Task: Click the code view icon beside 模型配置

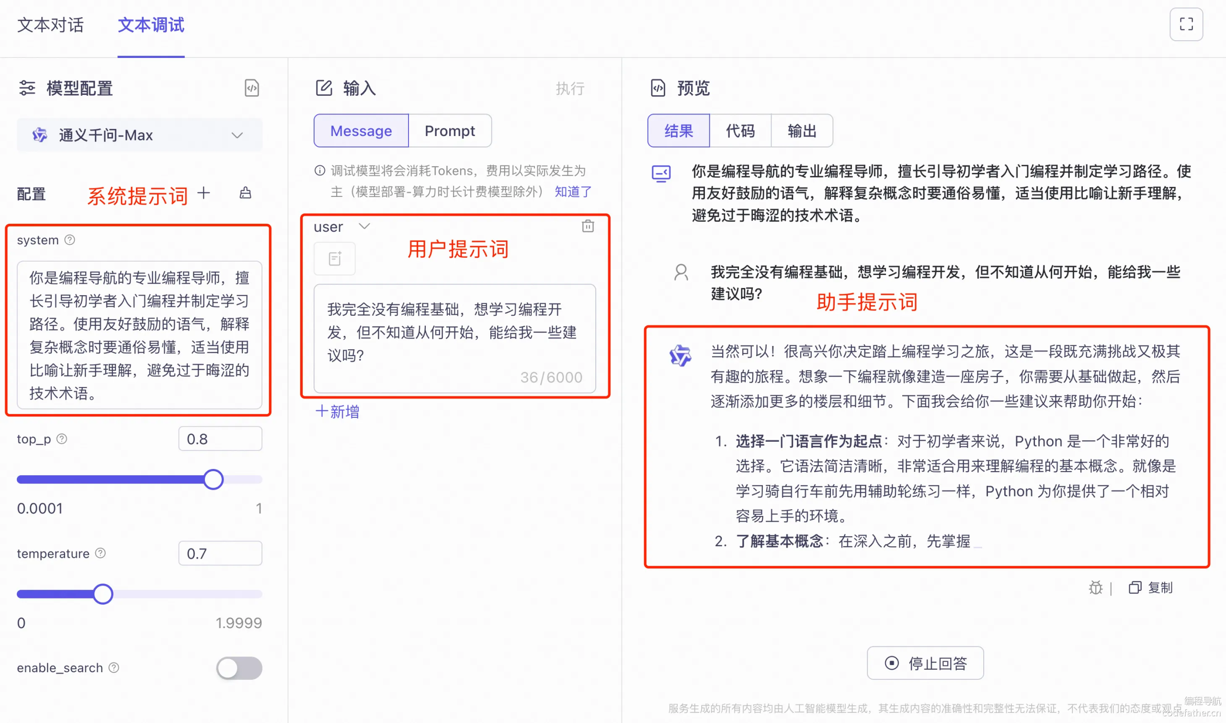Action: tap(251, 88)
